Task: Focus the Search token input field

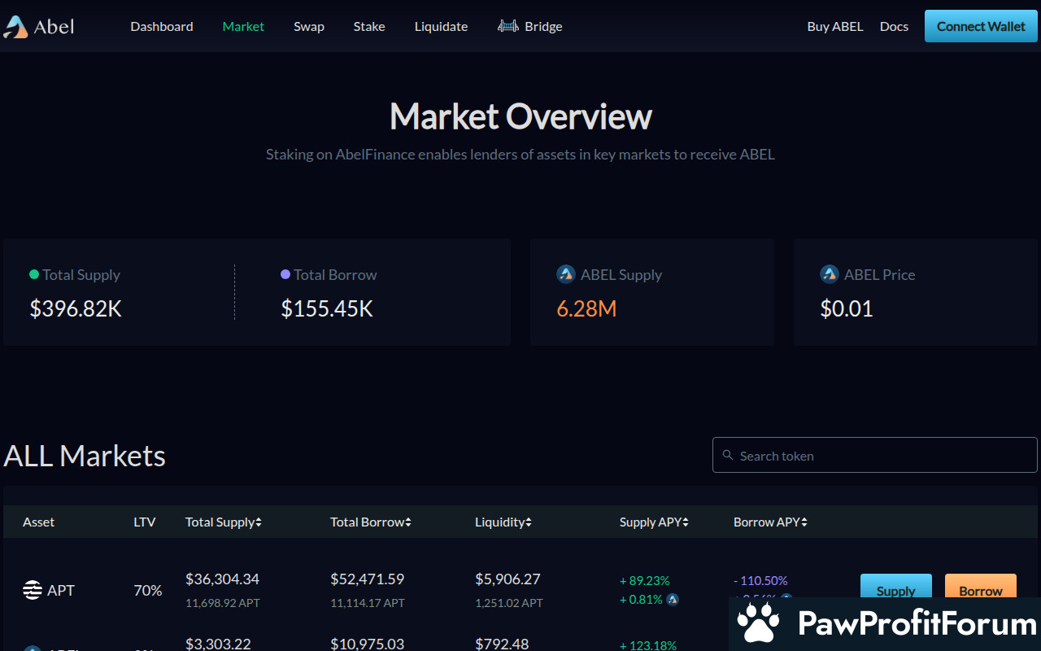Action: 882,456
